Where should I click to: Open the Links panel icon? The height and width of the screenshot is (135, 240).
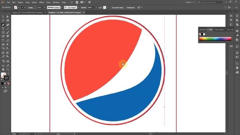[x=231, y=46]
